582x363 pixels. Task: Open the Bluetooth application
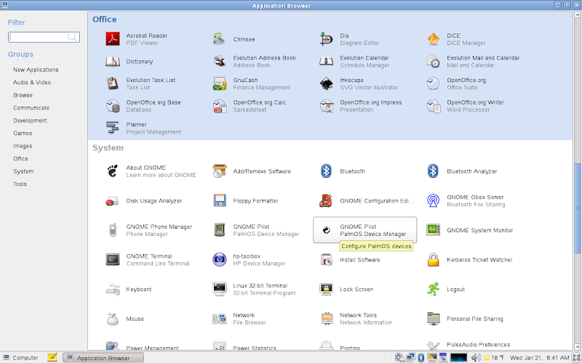click(x=342, y=171)
